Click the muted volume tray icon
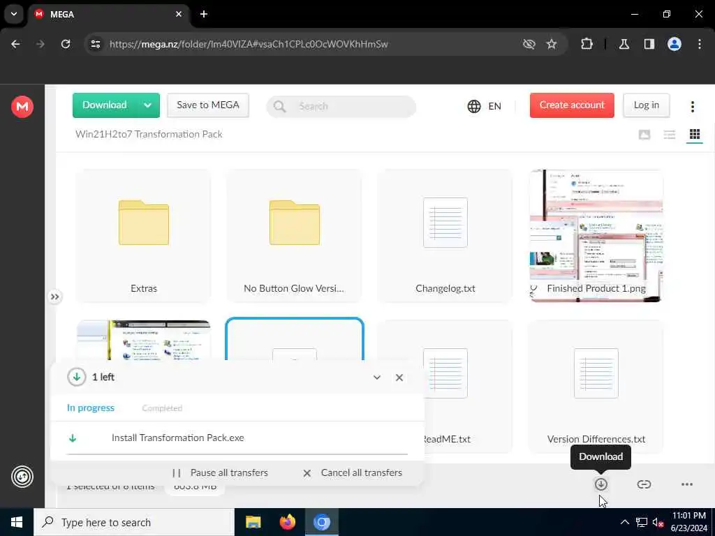 [x=658, y=522]
